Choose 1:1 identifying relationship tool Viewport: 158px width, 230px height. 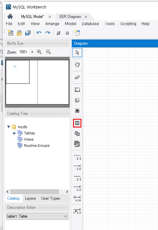point(77,177)
